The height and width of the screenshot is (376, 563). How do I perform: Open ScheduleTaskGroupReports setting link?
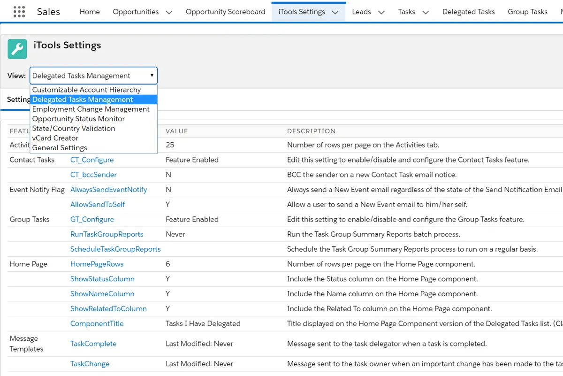pyautogui.click(x=115, y=249)
